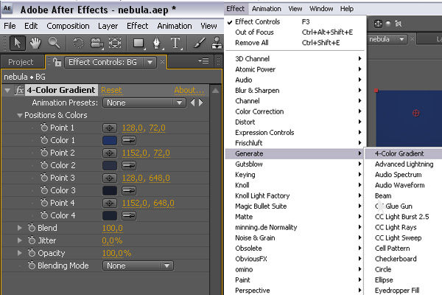Open the Composition menu
This screenshot has height=295, width=442.
pyautogui.click(x=68, y=26)
